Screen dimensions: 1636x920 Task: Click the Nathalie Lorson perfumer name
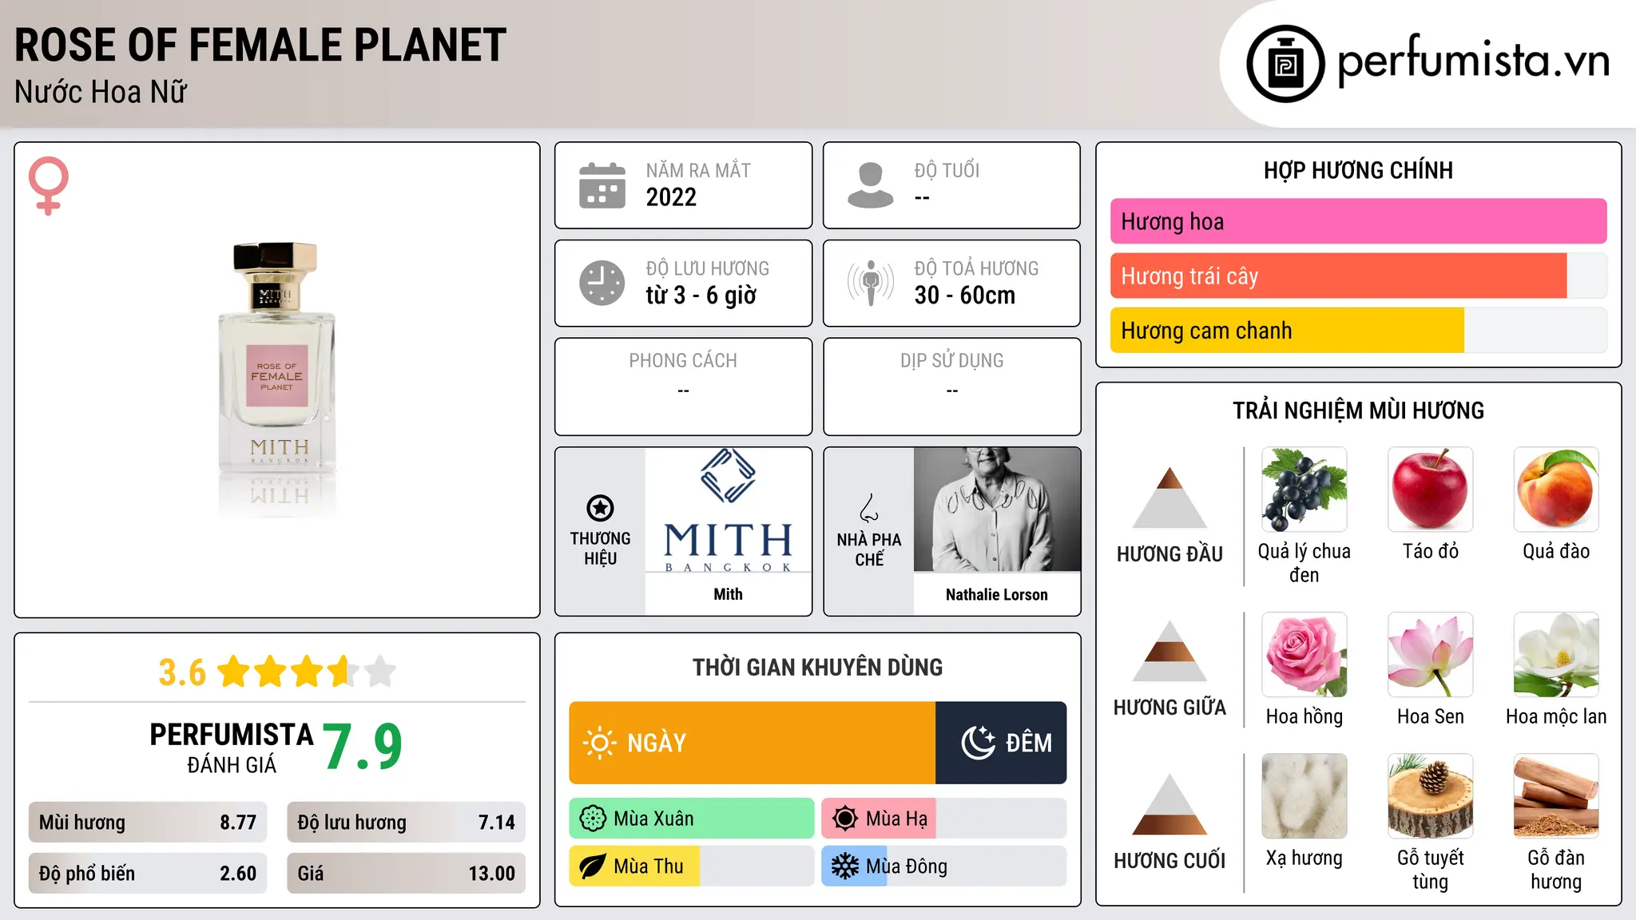[997, 595]
